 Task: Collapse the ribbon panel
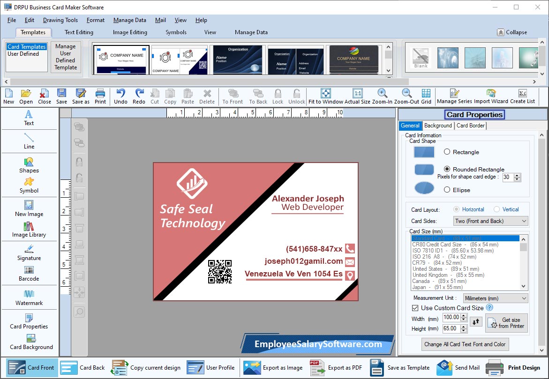point(511,32)
